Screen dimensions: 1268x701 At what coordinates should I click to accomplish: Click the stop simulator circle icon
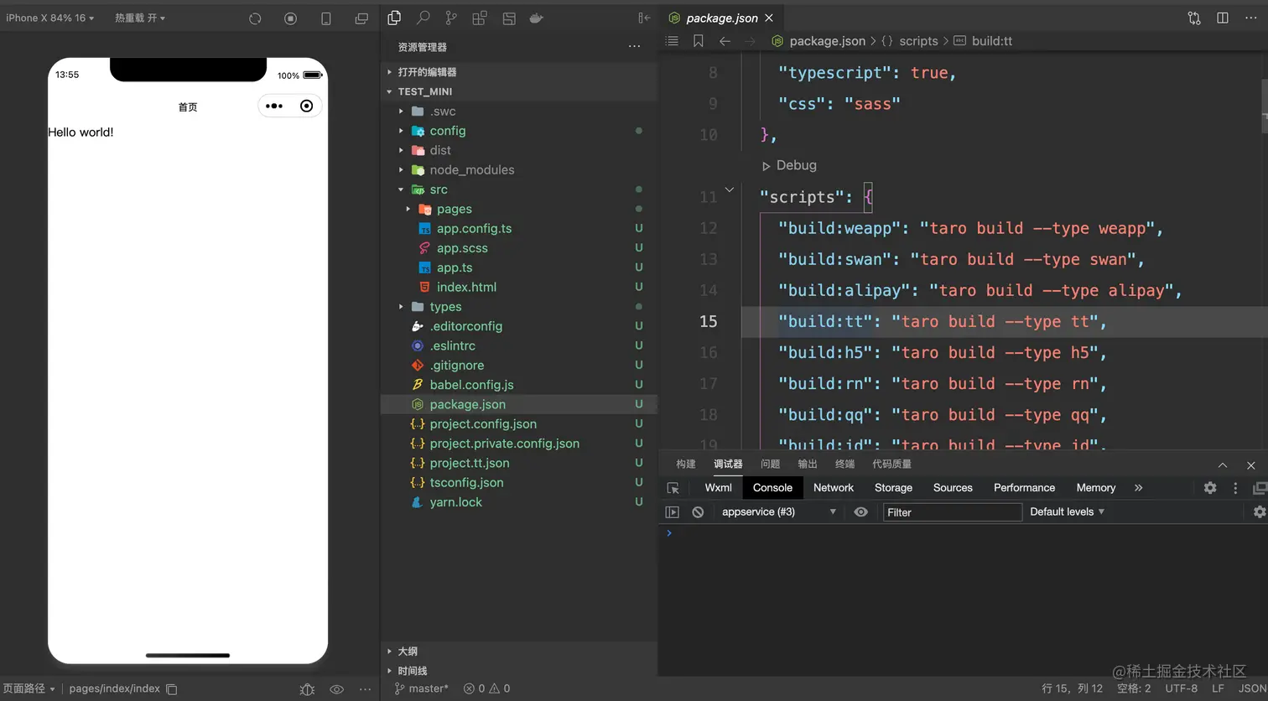click(x=290, y=18)
